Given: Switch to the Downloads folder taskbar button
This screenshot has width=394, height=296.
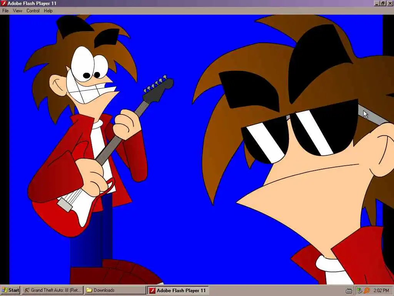Looking at the screenshot, I should point(115,290).
